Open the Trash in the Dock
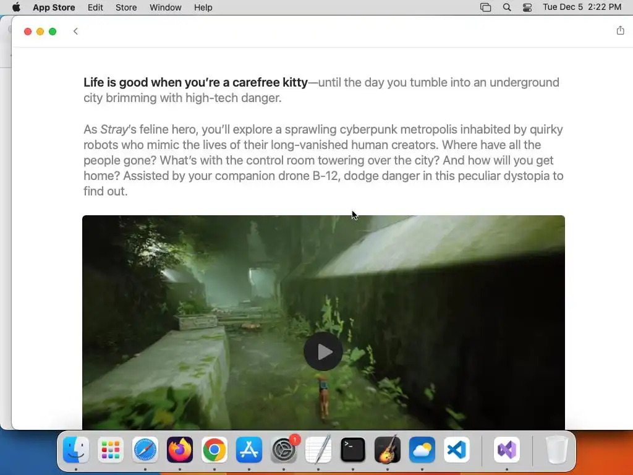The width and height of the screenshot is (633, 475). pos(557,450)
